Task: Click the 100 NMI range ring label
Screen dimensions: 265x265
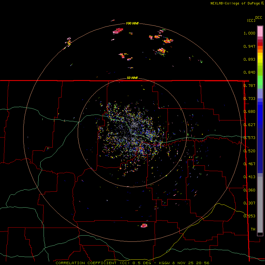Action: coord(132,23)
